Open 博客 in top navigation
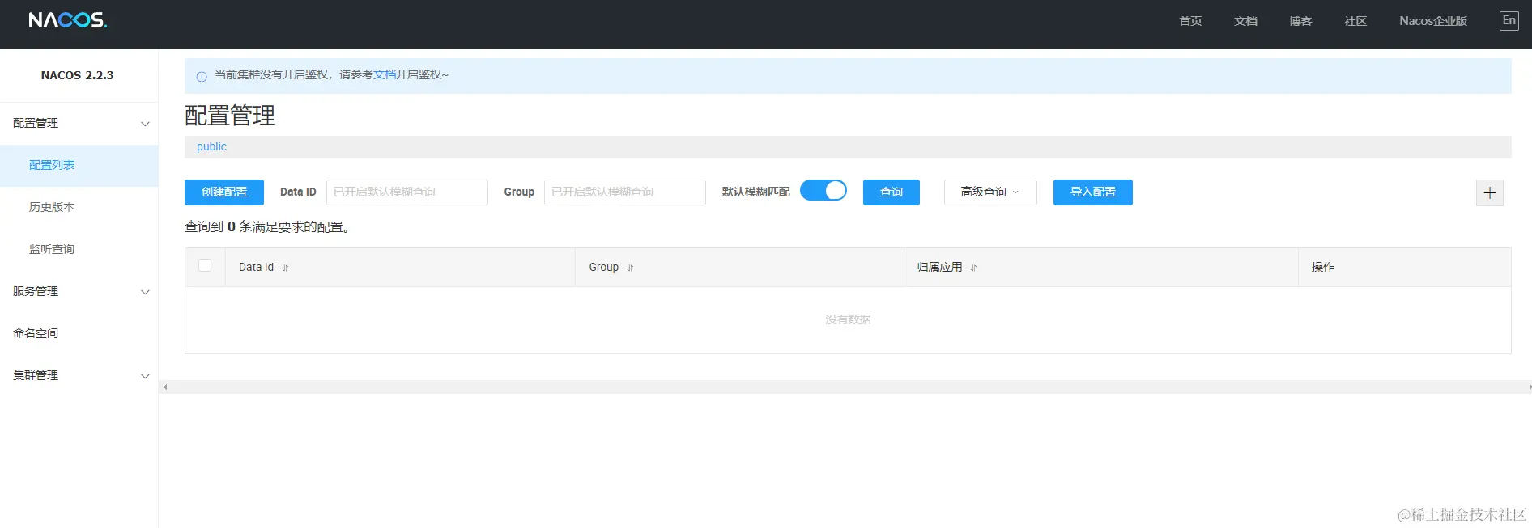This screenshot has height=528, width=1532. 1300,21
